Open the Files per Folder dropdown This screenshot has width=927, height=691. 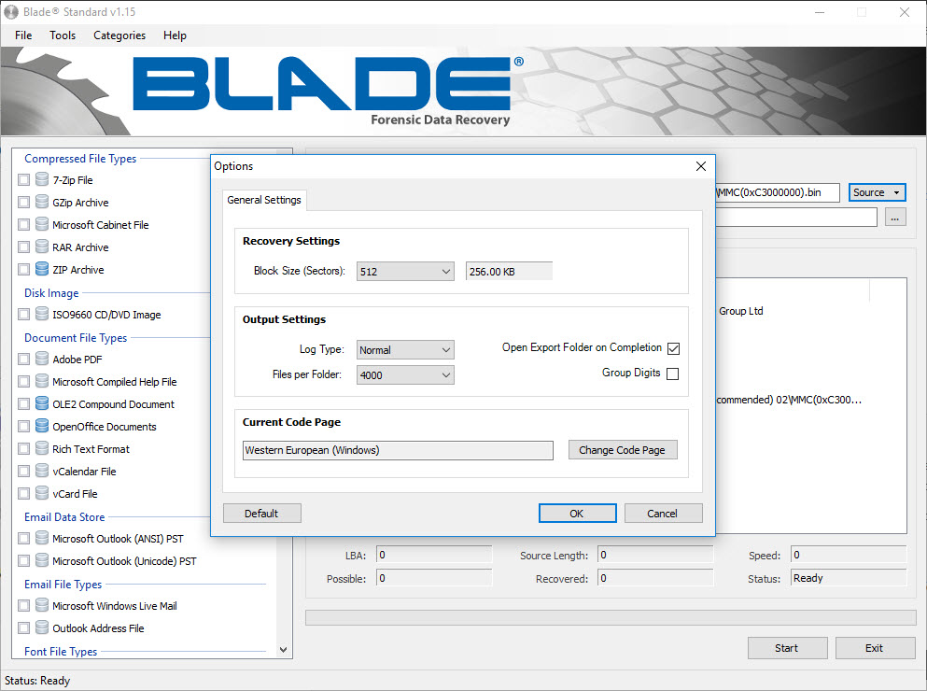pyautogui.click(x=405, y=375)
